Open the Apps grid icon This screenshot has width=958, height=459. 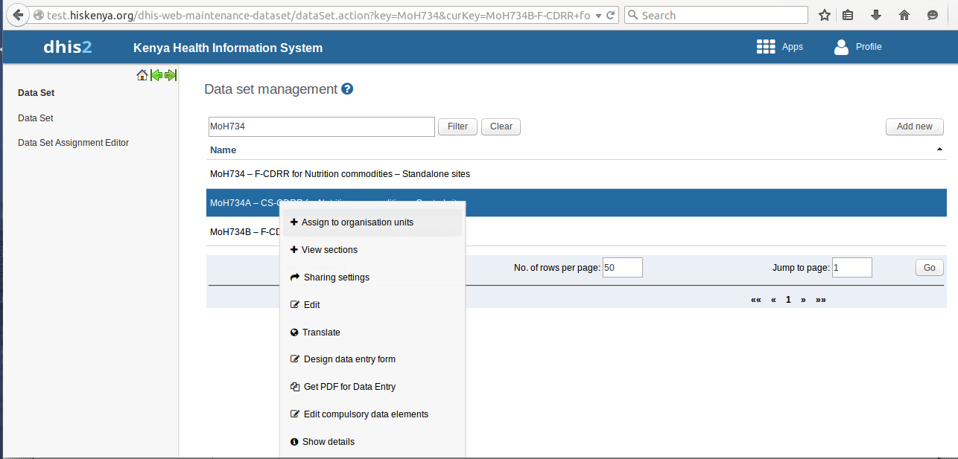(x=766, y=47)
